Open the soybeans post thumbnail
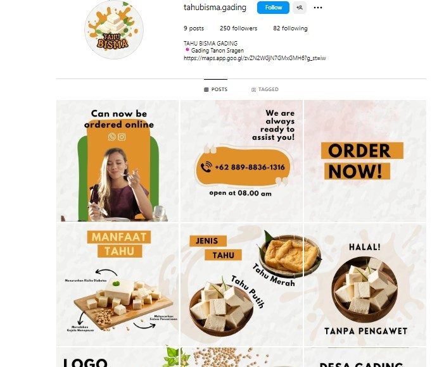444x367 pixels. [241, 358]
